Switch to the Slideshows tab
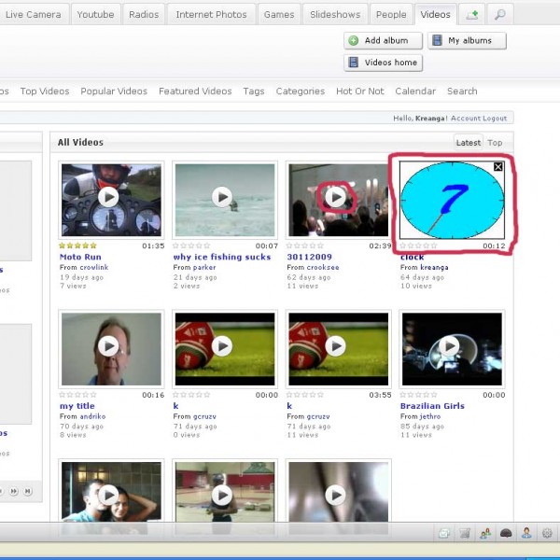This screenshot has width=560, height=560. pos(335,15)
